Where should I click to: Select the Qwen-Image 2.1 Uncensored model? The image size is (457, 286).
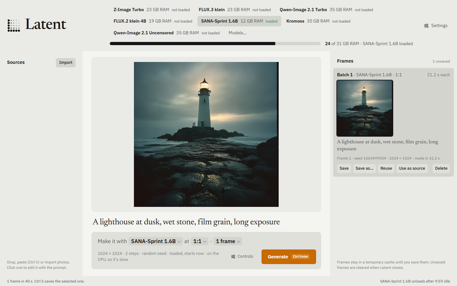point(167,33)
